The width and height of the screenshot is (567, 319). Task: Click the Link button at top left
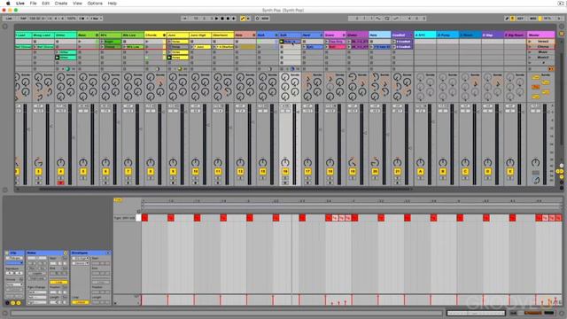pos(9,18)
